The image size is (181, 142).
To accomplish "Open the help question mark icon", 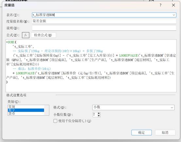I will 160,5.
